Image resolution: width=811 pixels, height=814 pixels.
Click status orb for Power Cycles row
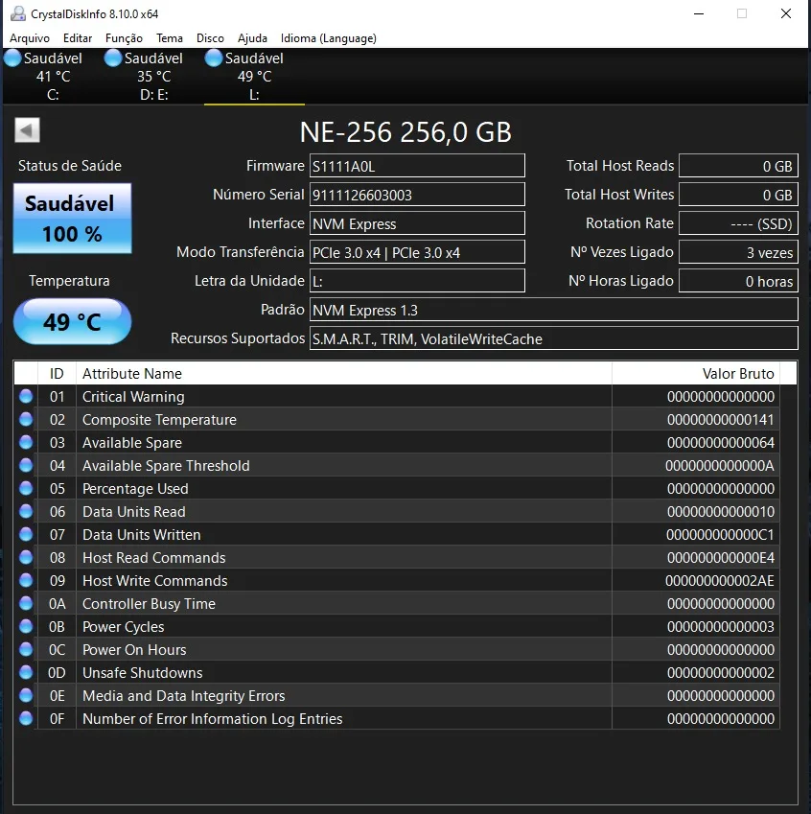[x=26, y=627]
